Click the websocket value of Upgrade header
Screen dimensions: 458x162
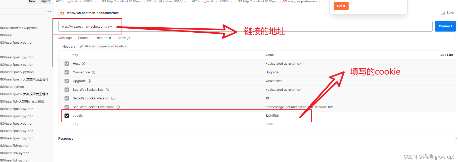tap(274, 81)
